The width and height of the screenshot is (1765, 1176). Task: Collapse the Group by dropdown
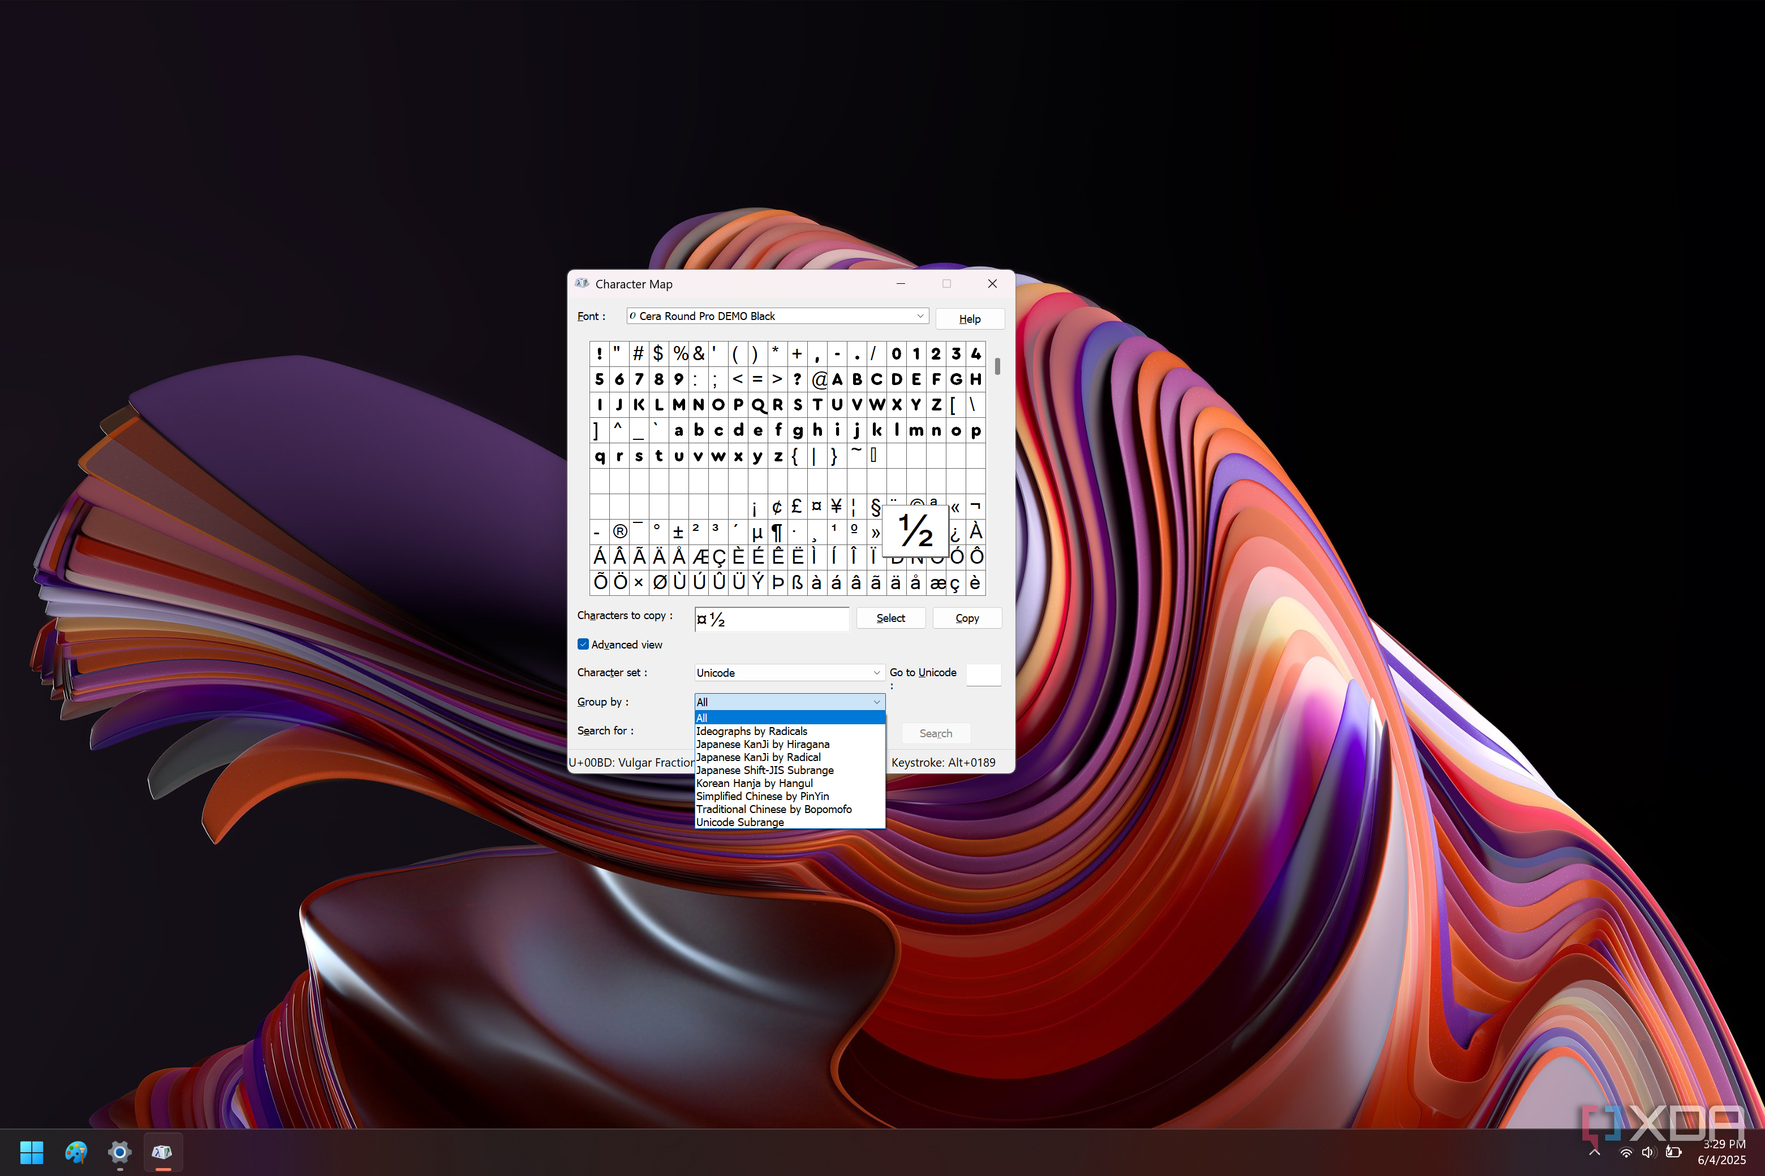[876, 702]
